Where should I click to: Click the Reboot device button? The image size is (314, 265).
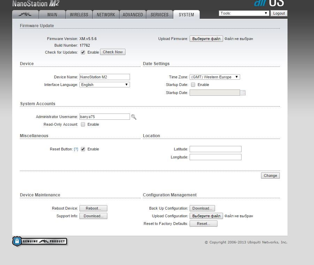click(93, 208)
